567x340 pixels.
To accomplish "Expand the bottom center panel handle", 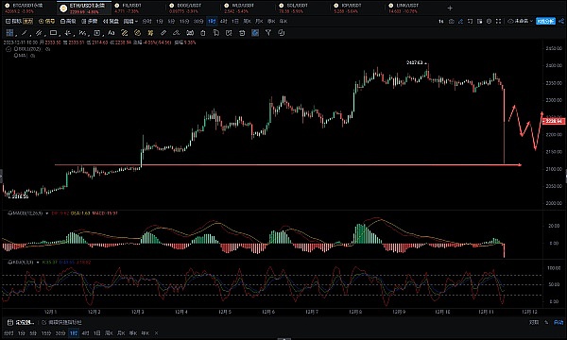I will tap(283, 338).
